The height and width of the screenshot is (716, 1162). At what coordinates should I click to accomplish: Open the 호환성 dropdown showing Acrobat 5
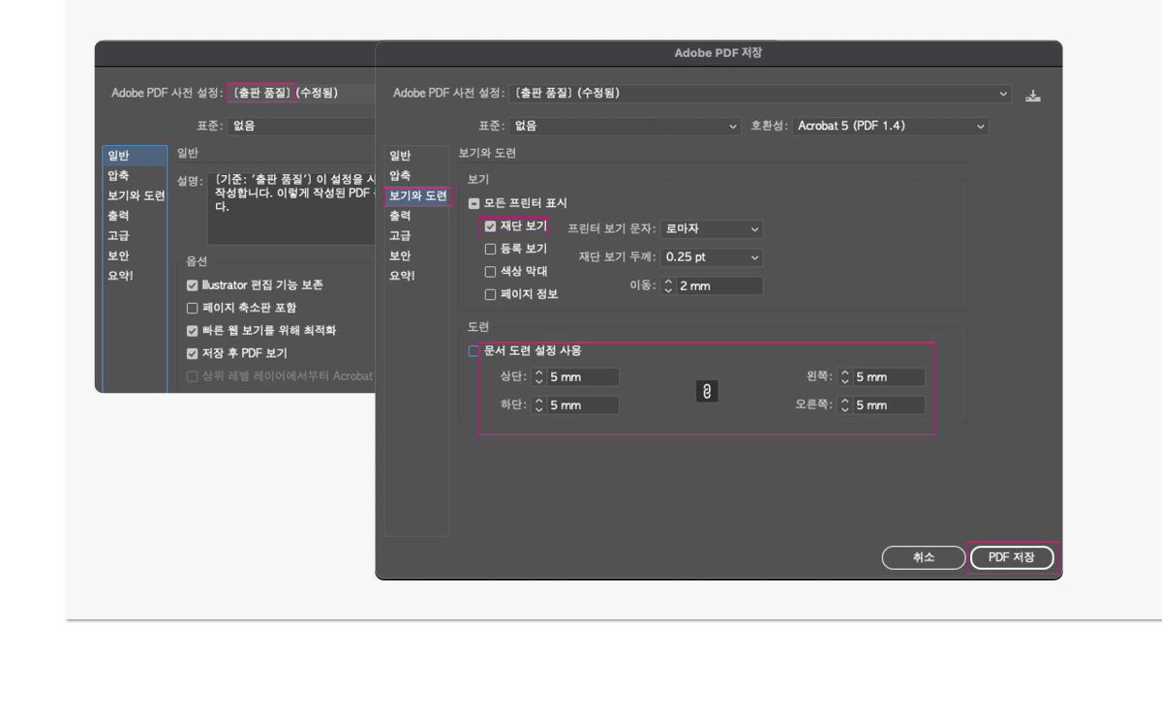coord(889,126)
